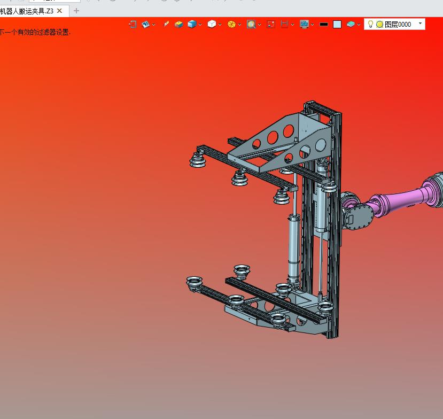Click the orange section view icon
The height and width of the screenshot is (419, 443).
tap(231, 25)
